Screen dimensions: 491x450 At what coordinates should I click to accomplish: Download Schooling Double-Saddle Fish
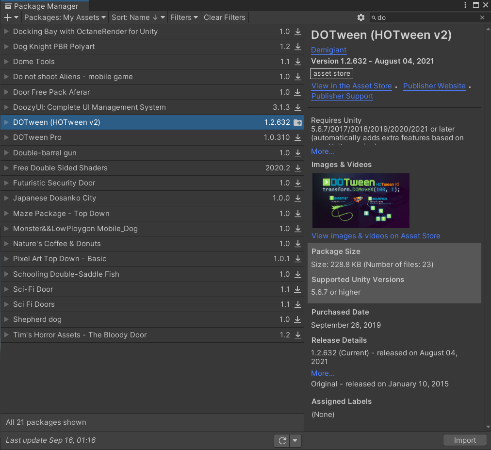[298, 274]
